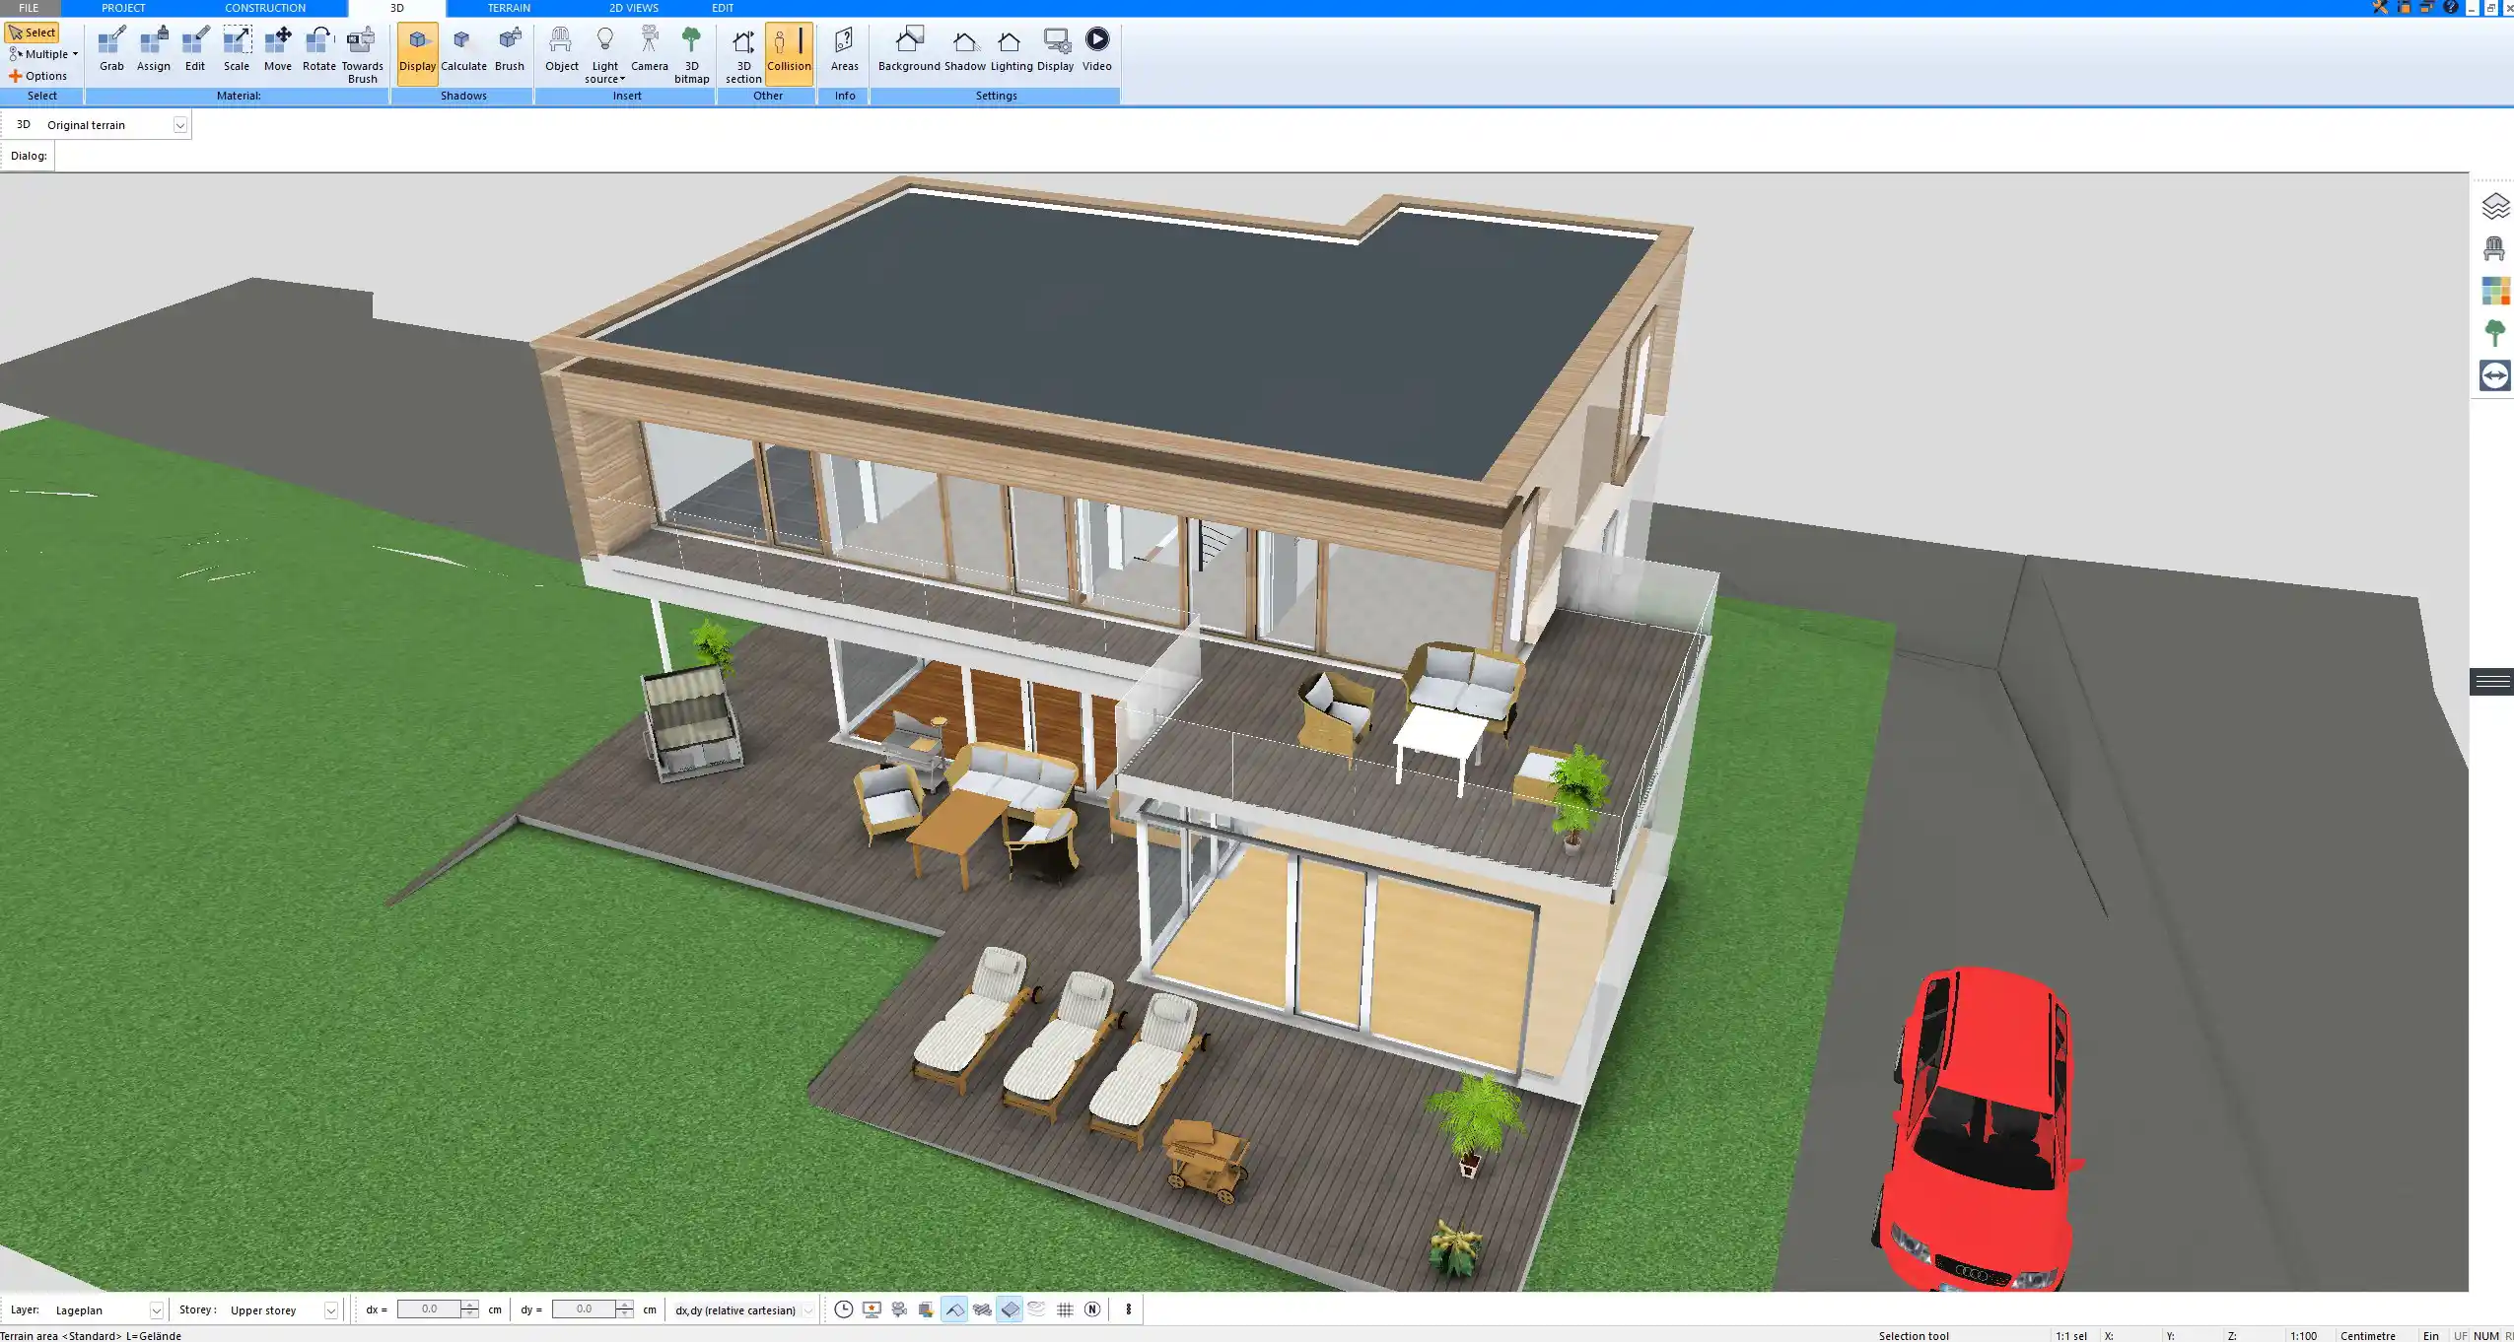Open the layers panel in right sidebar
Screen dimensions: 2514x1342
(2494, 206)
